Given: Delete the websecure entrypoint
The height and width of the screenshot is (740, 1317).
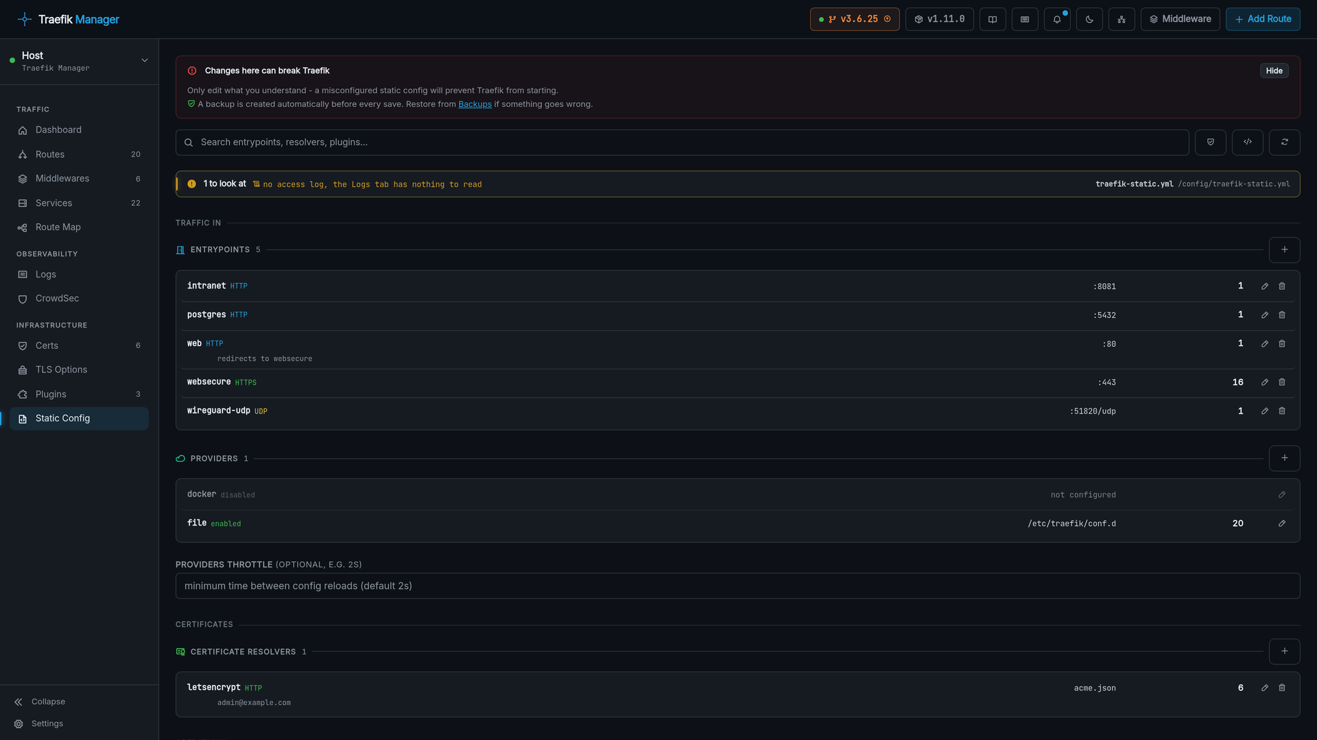Looking at the screenshot, I should (1282, 382).
